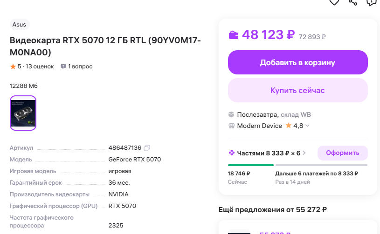380x234 pixels.
Task: Click the installment payment progress bar
Action: pos(297,165)
